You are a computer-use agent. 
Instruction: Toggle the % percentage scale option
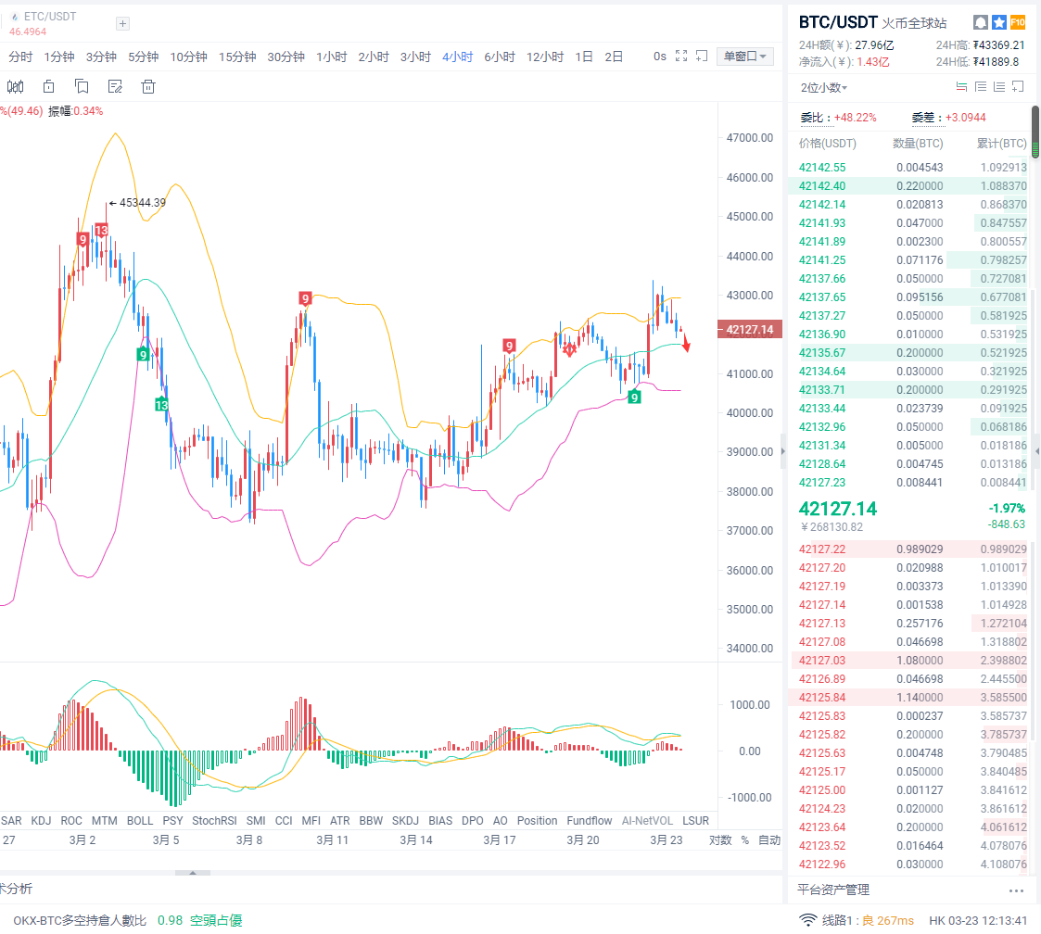[744, 840]
